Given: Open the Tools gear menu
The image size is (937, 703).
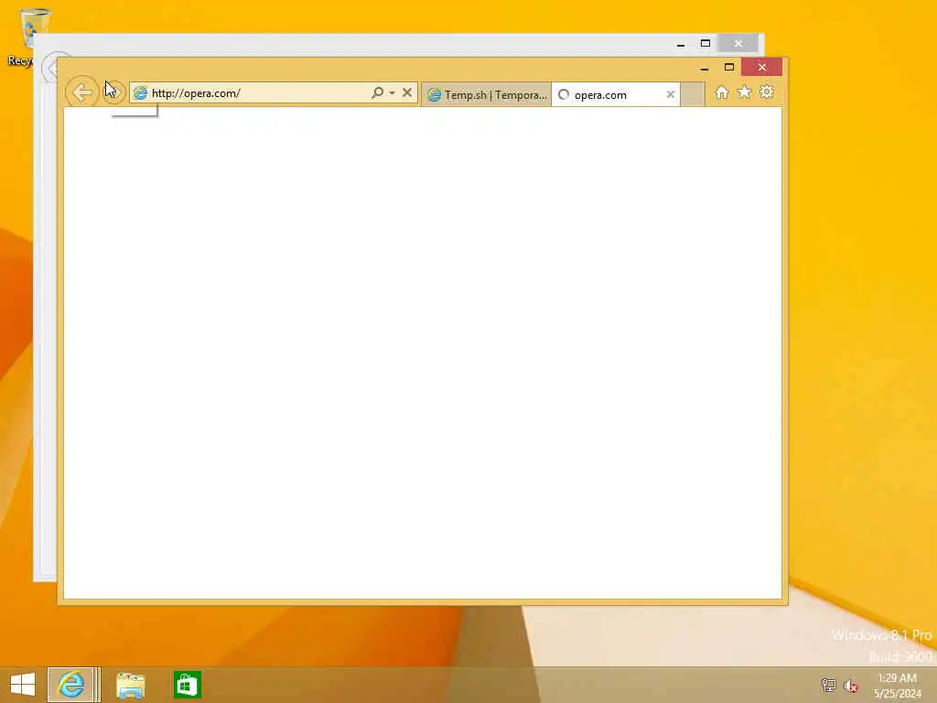Looking at the screenshot, I should (767, 92).
